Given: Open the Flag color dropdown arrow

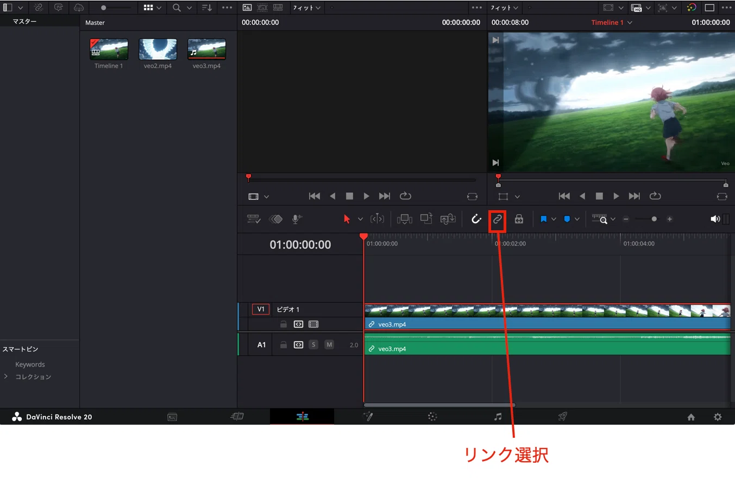Looking at the screenshot, I should pyautogui.click(x=554, y=219).
